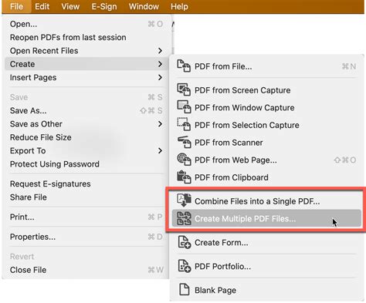Choose Request E-signatures
366x303 pixels.
[x=86, y=183]
